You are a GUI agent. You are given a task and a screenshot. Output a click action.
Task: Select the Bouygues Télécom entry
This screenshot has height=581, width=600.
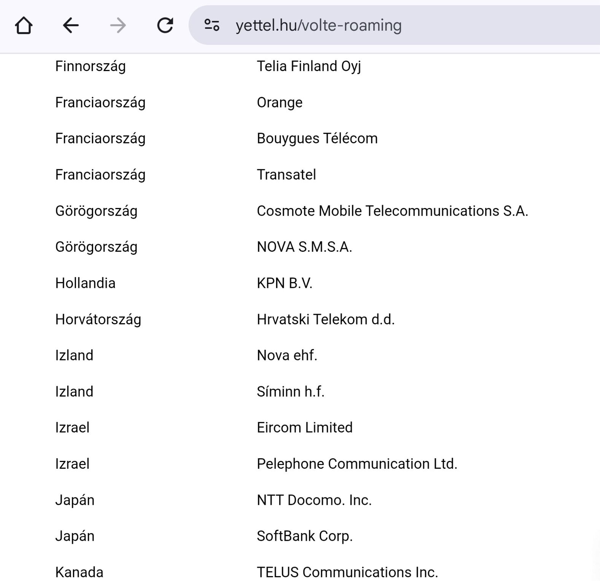point(317,139)
